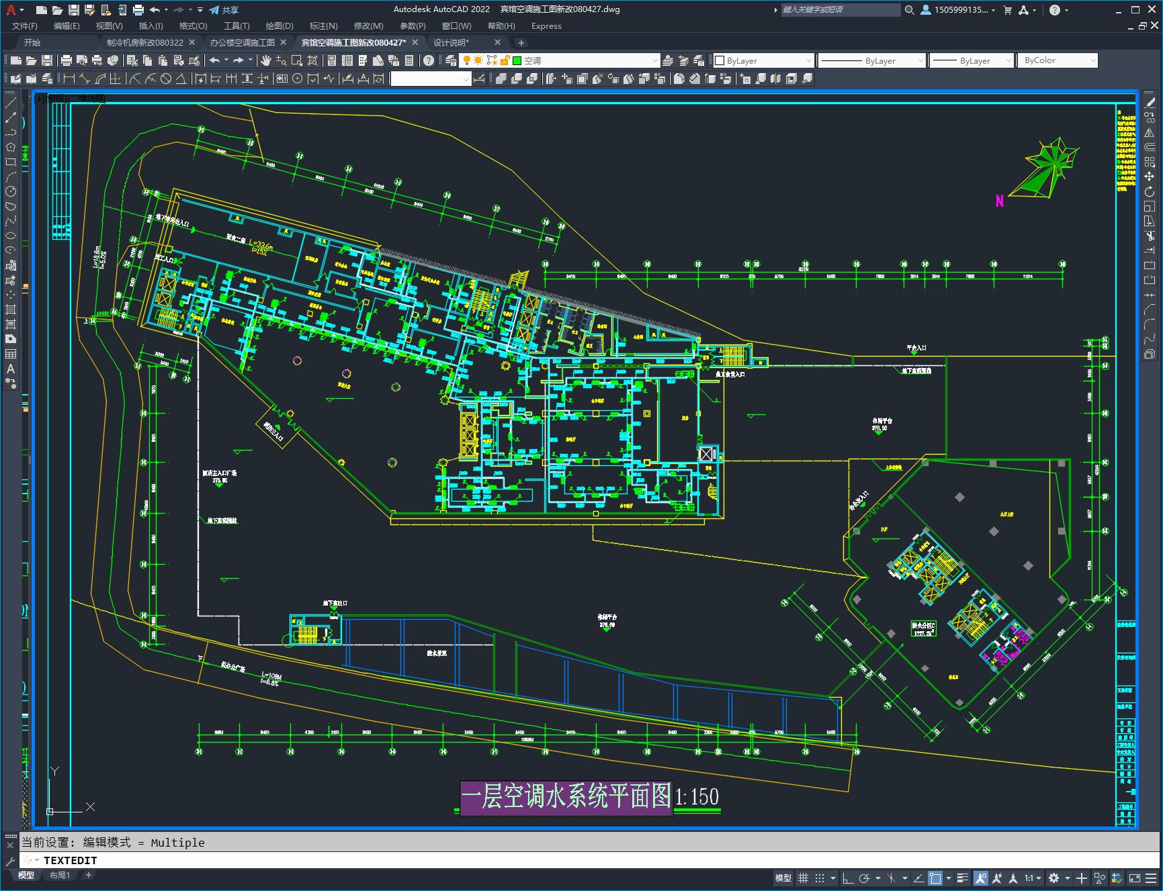
Task: Click the Mirror tool in the modify toolbar
Action: tap(1150, 132)
